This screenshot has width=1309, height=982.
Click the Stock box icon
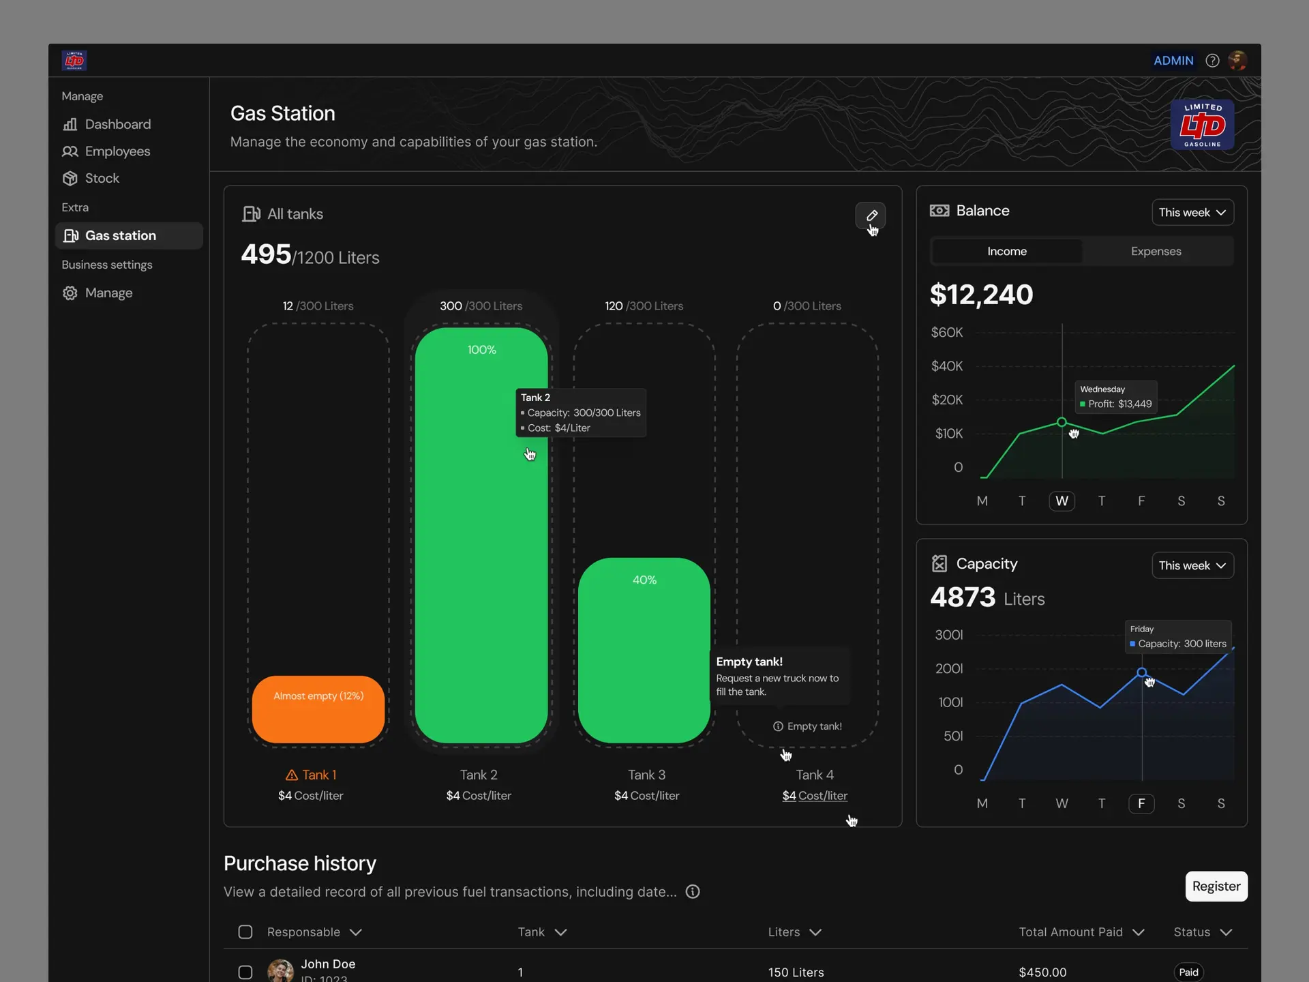point(70,178)
